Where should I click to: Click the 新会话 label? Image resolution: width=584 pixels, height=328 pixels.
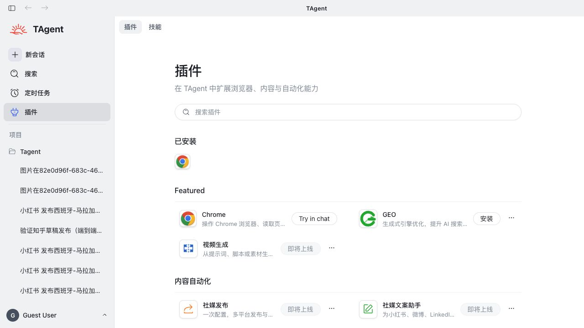[35, 55]
